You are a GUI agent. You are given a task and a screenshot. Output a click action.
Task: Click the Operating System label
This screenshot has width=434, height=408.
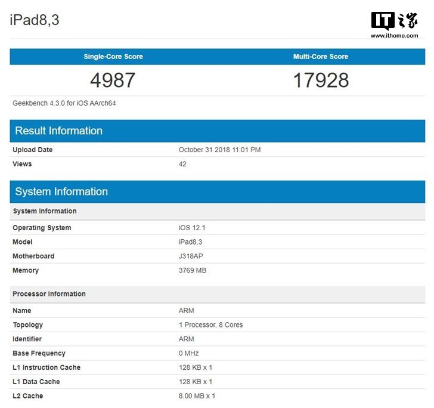(x=42, y=228)
